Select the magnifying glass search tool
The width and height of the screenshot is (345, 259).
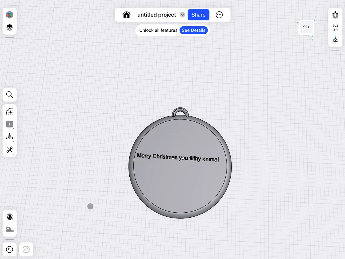tap(9, 95)
